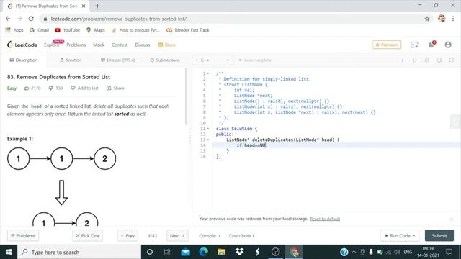Click Pick One random problem
This screenshot has width=461, height=259.
[88, 235]
